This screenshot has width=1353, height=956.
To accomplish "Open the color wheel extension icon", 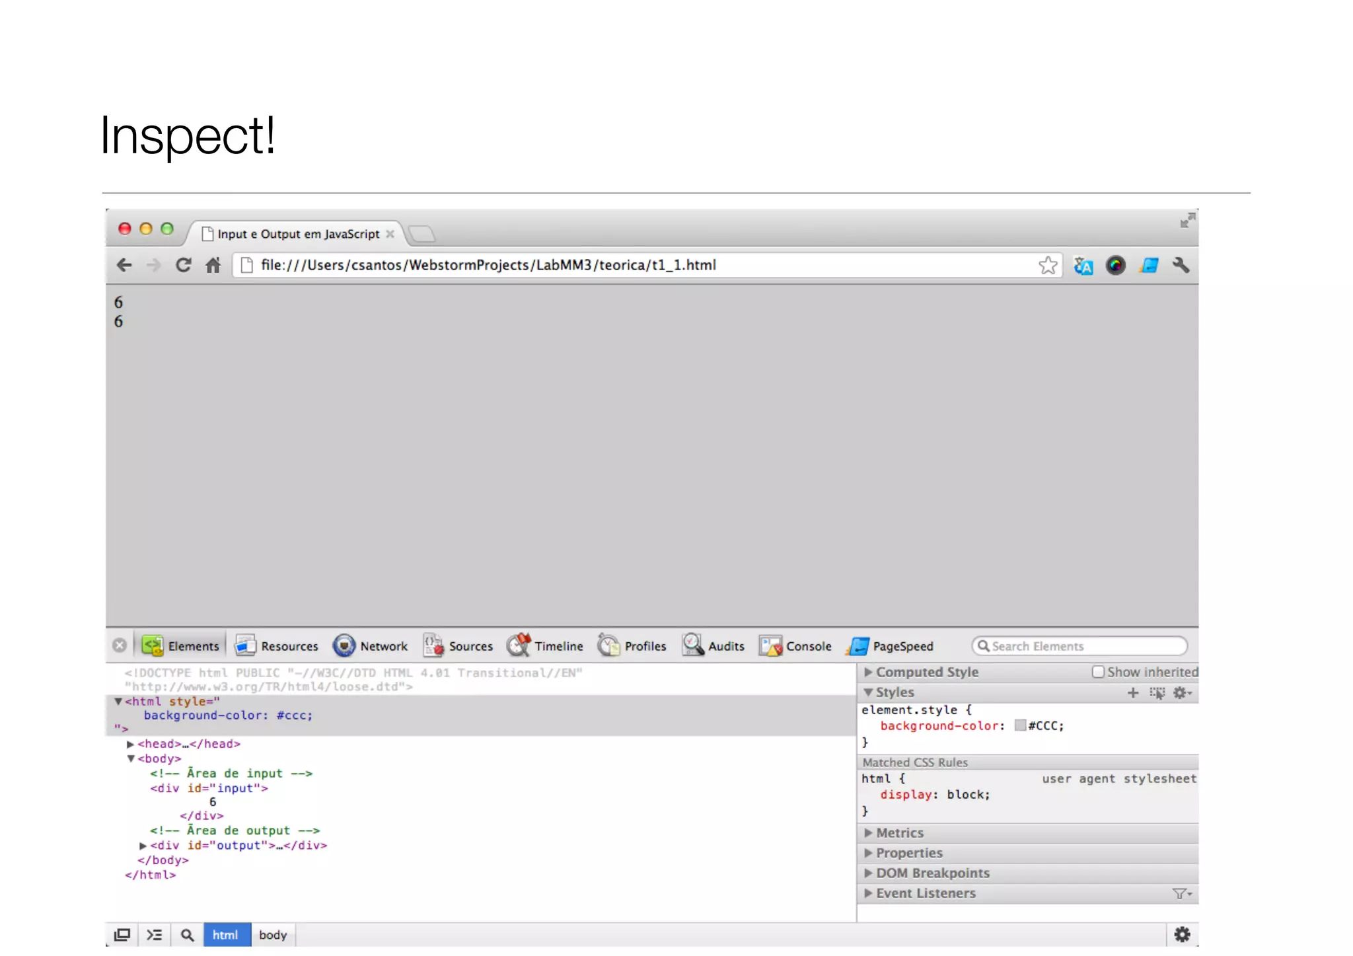I will pos(1115,266).
